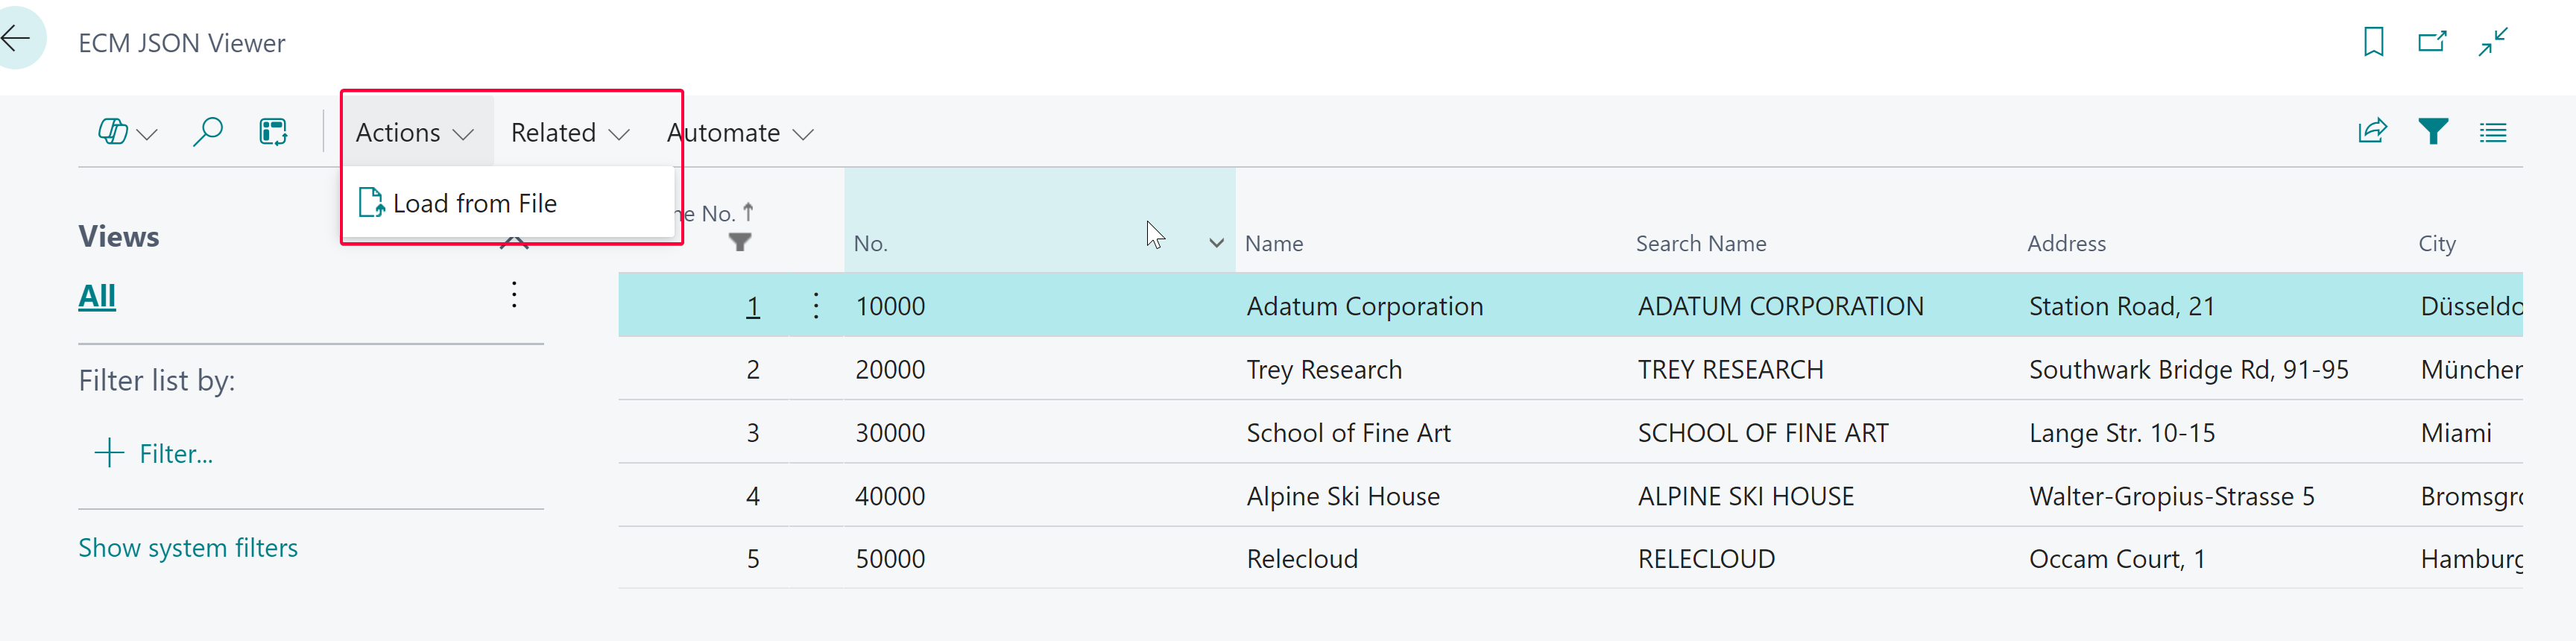
Task: Click the analyze list view icon
Action: [x=273, y=132]
